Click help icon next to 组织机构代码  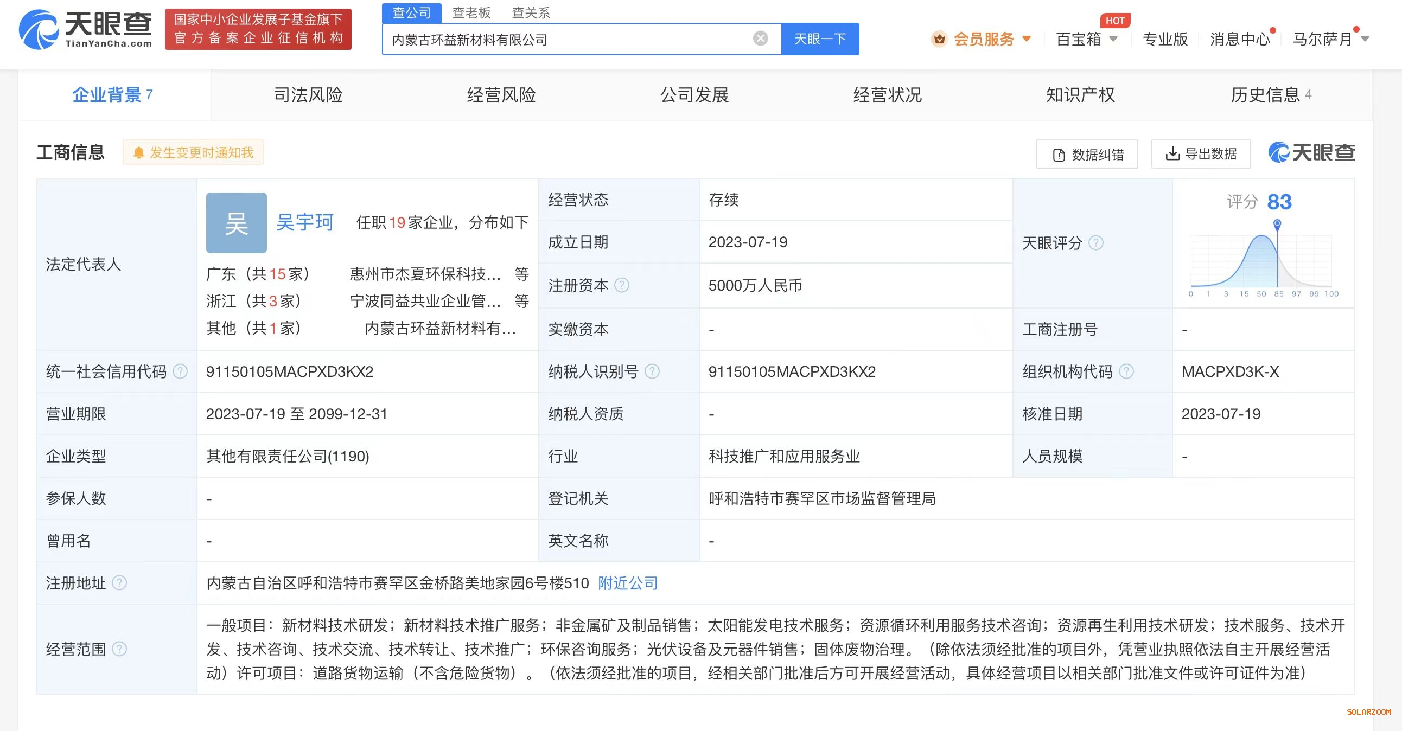coord(1126,371)
